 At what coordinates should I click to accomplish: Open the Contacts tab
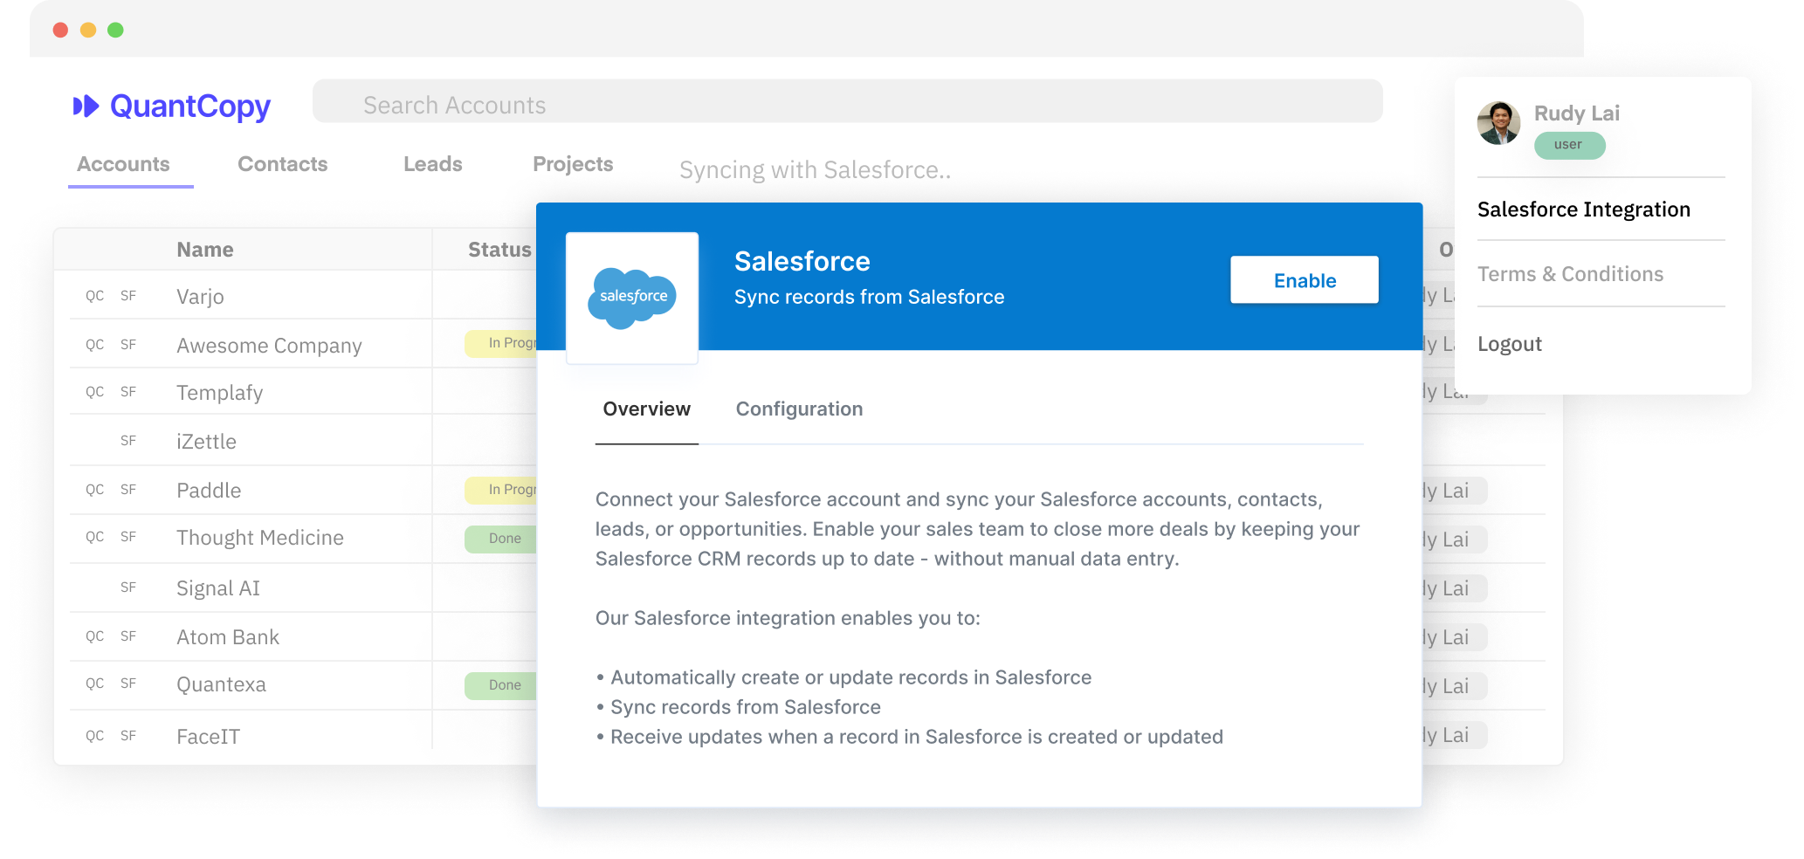283,164
